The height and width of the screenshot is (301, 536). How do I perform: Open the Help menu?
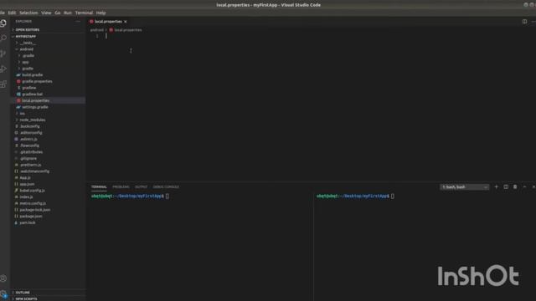point(100,13)
